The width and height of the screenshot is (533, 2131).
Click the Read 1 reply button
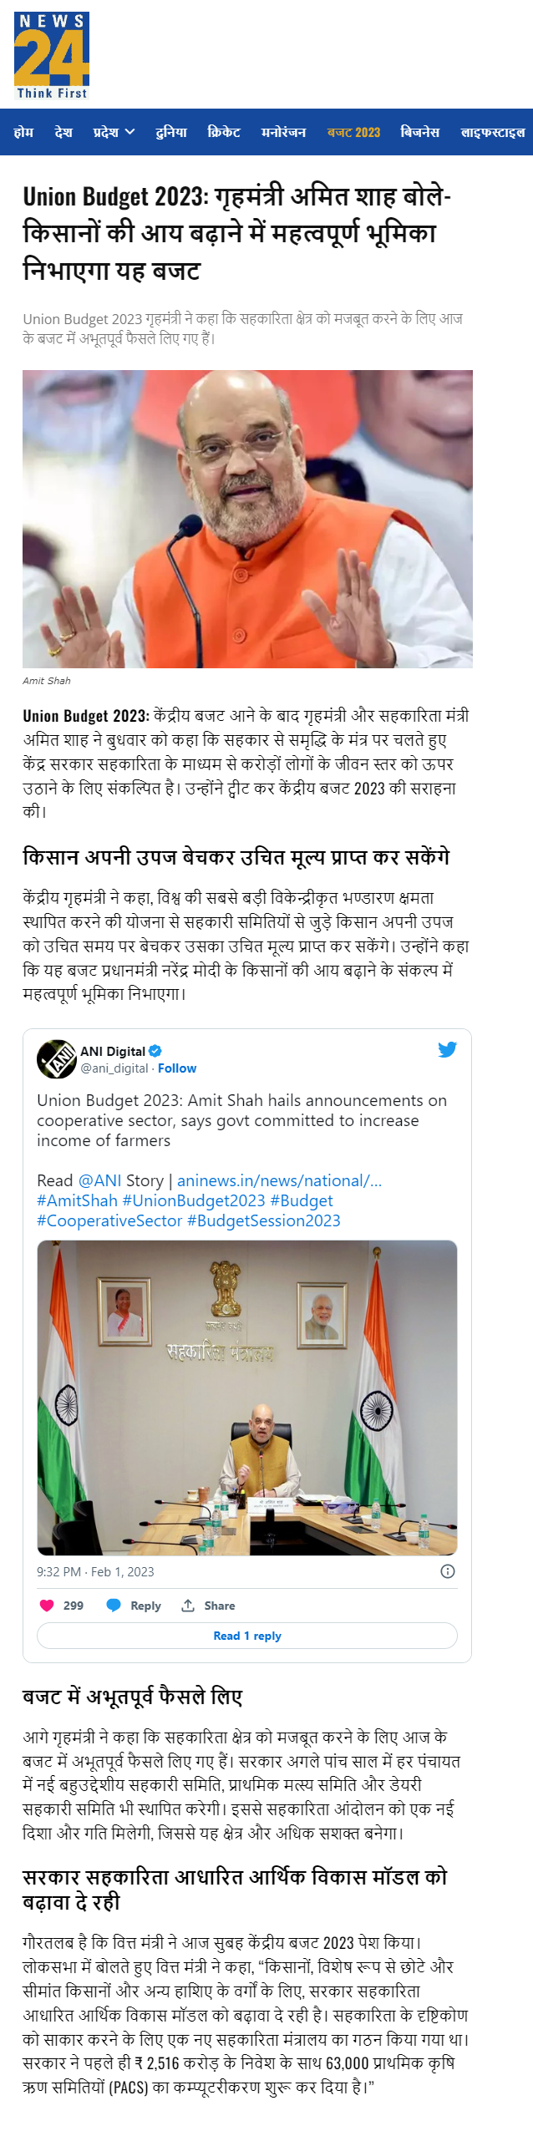tap(247, 1635)
